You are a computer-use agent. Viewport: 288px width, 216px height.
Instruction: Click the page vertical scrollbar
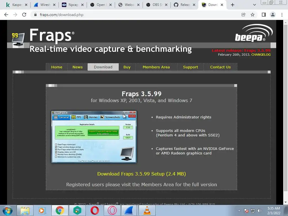click(x=285, y=108)
